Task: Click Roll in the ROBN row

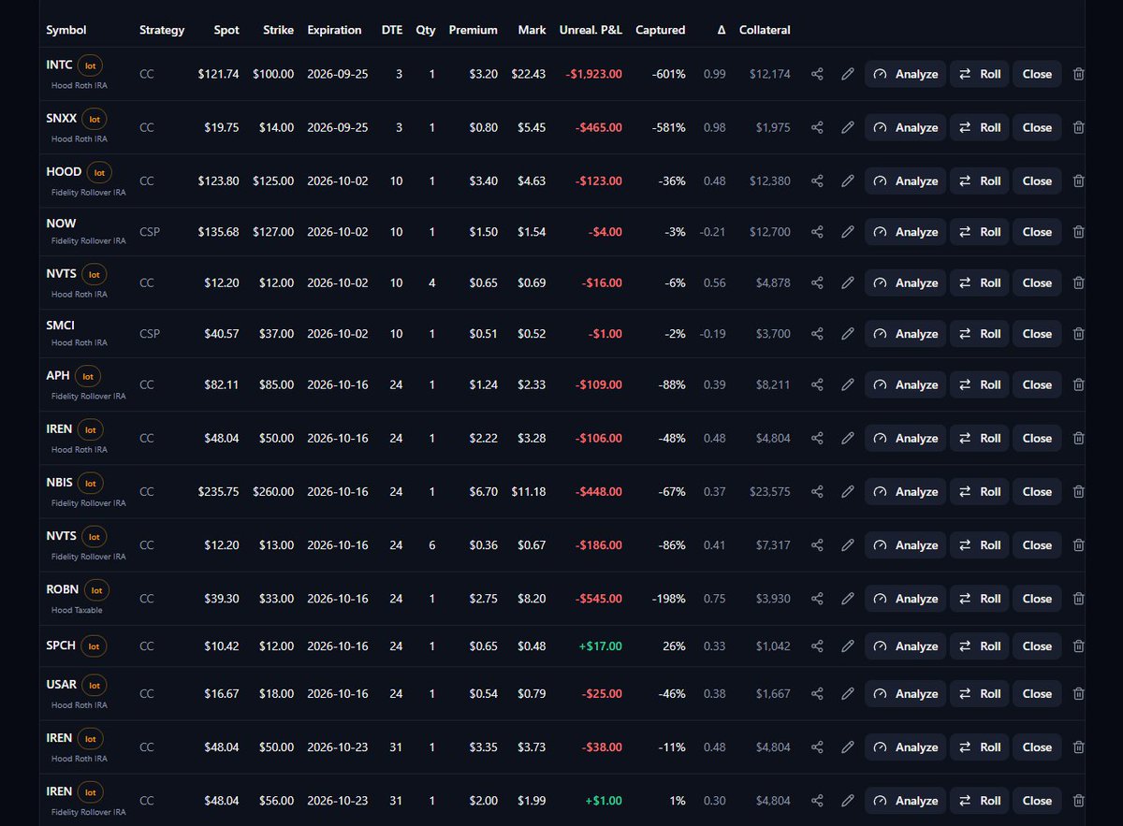Action: pyautogui.click(x=979, y=599)
